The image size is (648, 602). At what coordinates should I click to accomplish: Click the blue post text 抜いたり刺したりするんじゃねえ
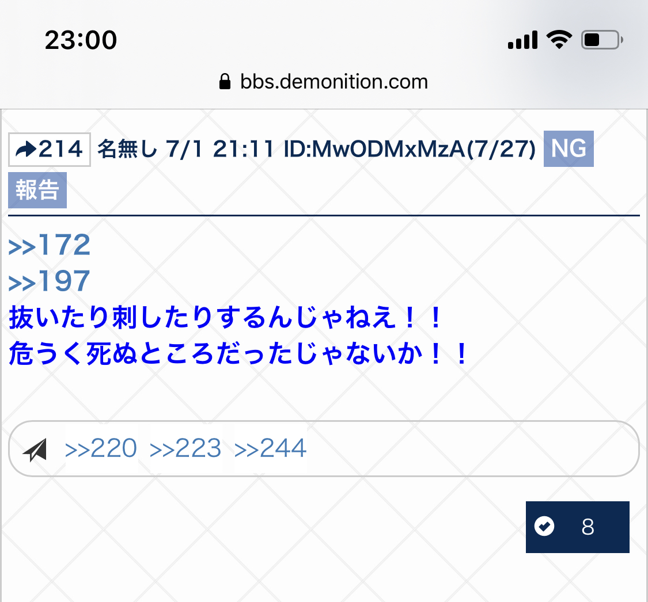201,318
